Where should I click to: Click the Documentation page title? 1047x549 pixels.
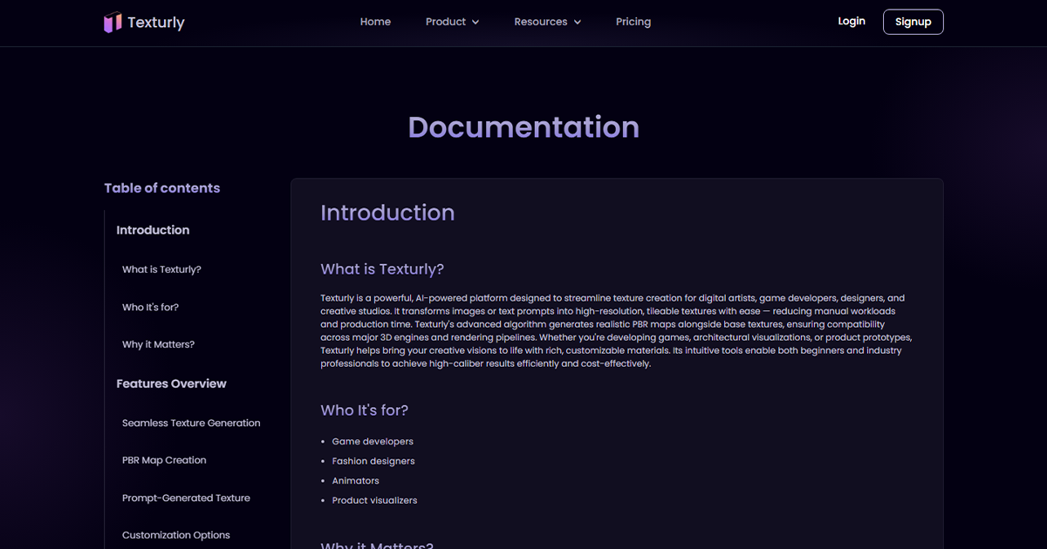pyautogui.click(x=523, y=127)
